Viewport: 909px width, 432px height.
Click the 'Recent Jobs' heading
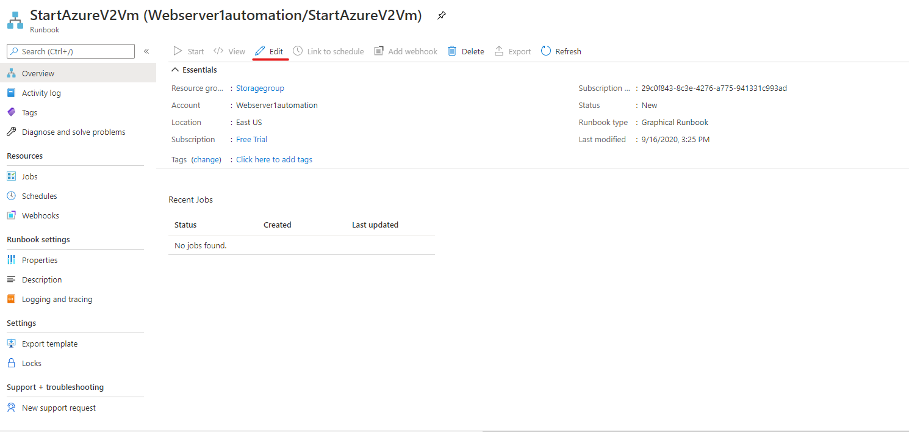pos(191,200)
